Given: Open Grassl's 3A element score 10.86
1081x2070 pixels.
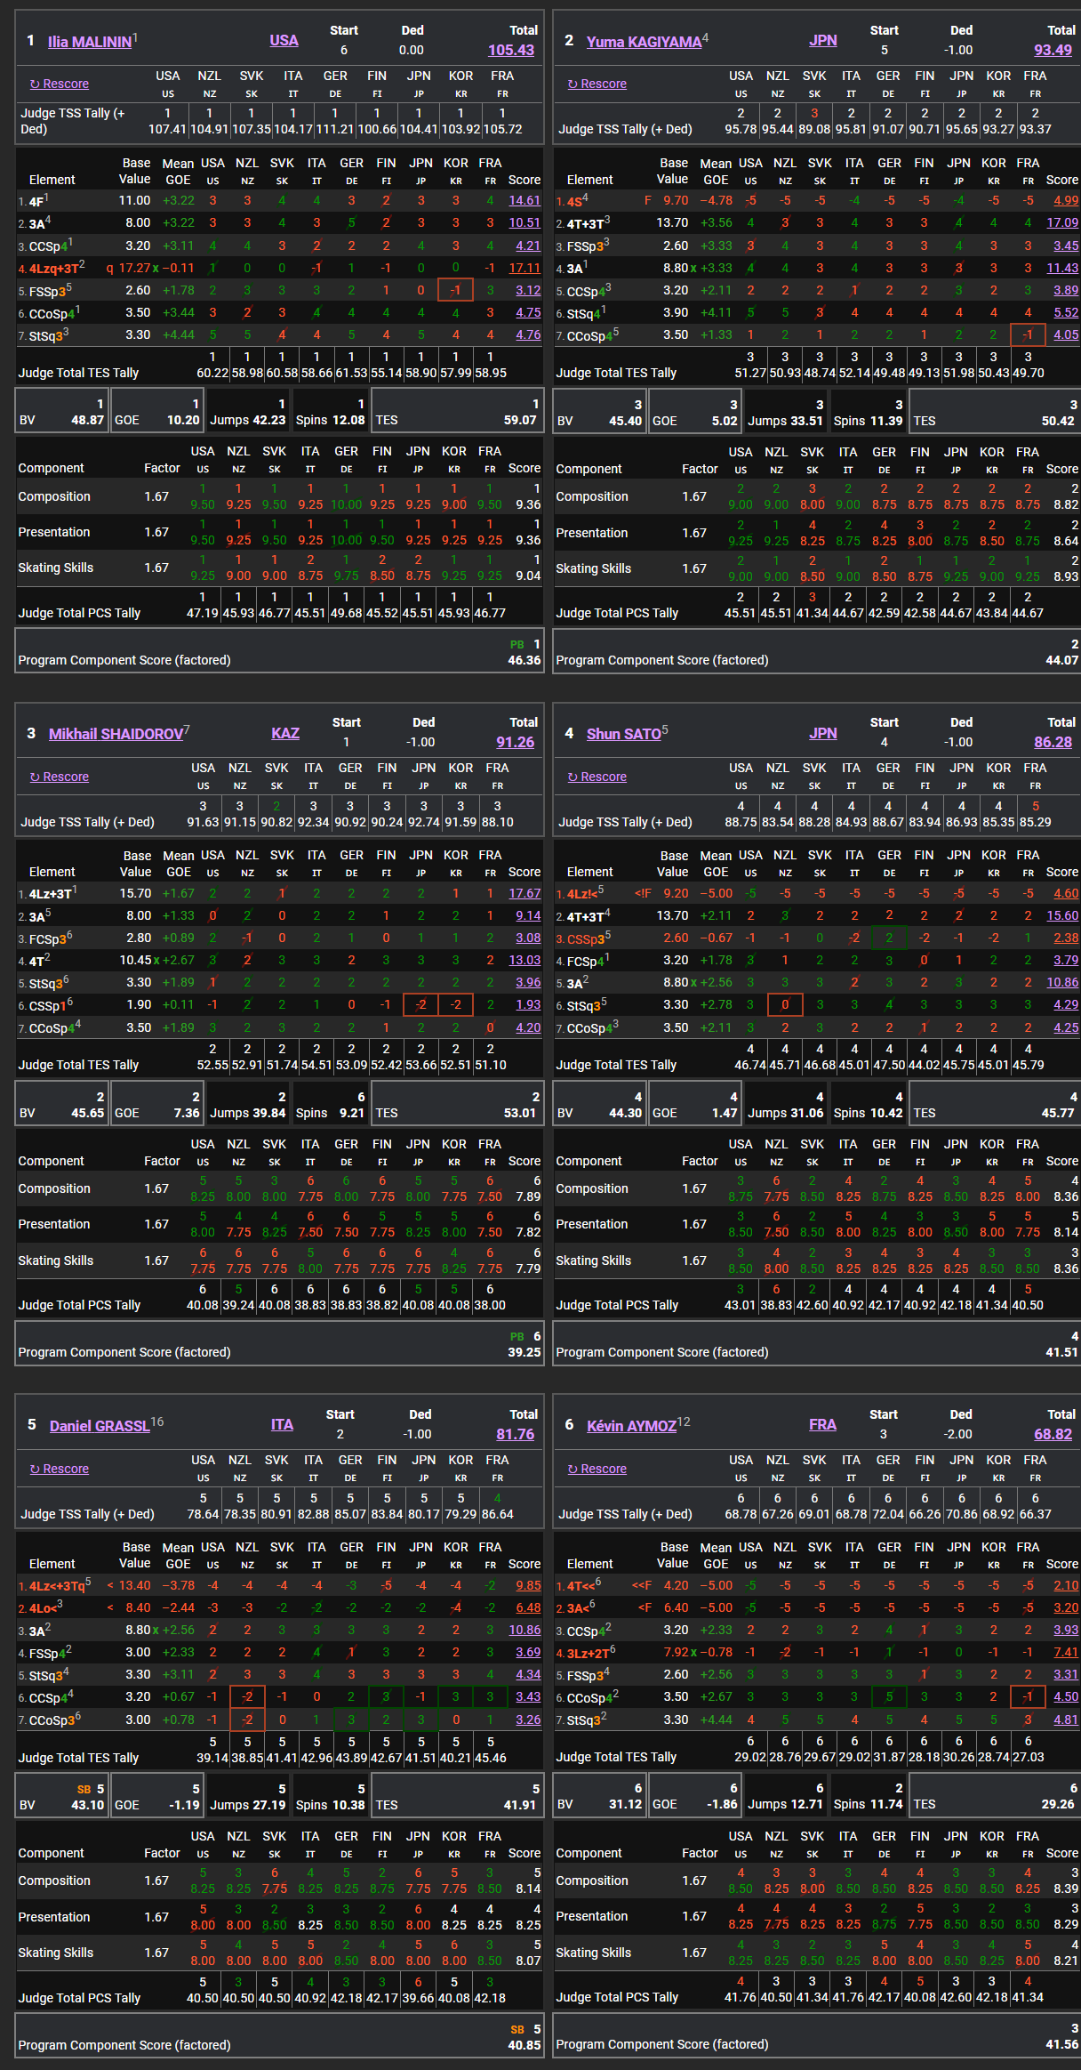Looking at the screenshot, I should (x=524, y=1630).
